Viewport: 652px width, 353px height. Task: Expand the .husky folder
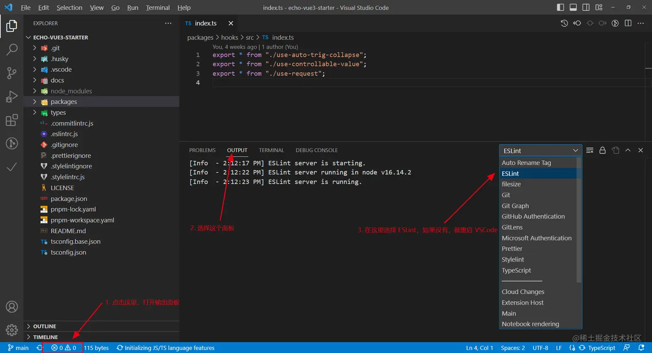(x=35, y=59)
